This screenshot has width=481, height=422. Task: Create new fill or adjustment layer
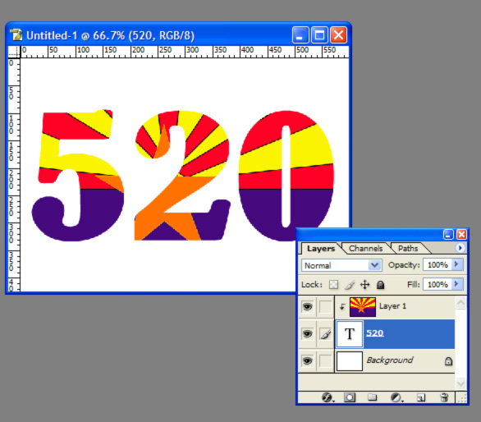coord(396,397)
